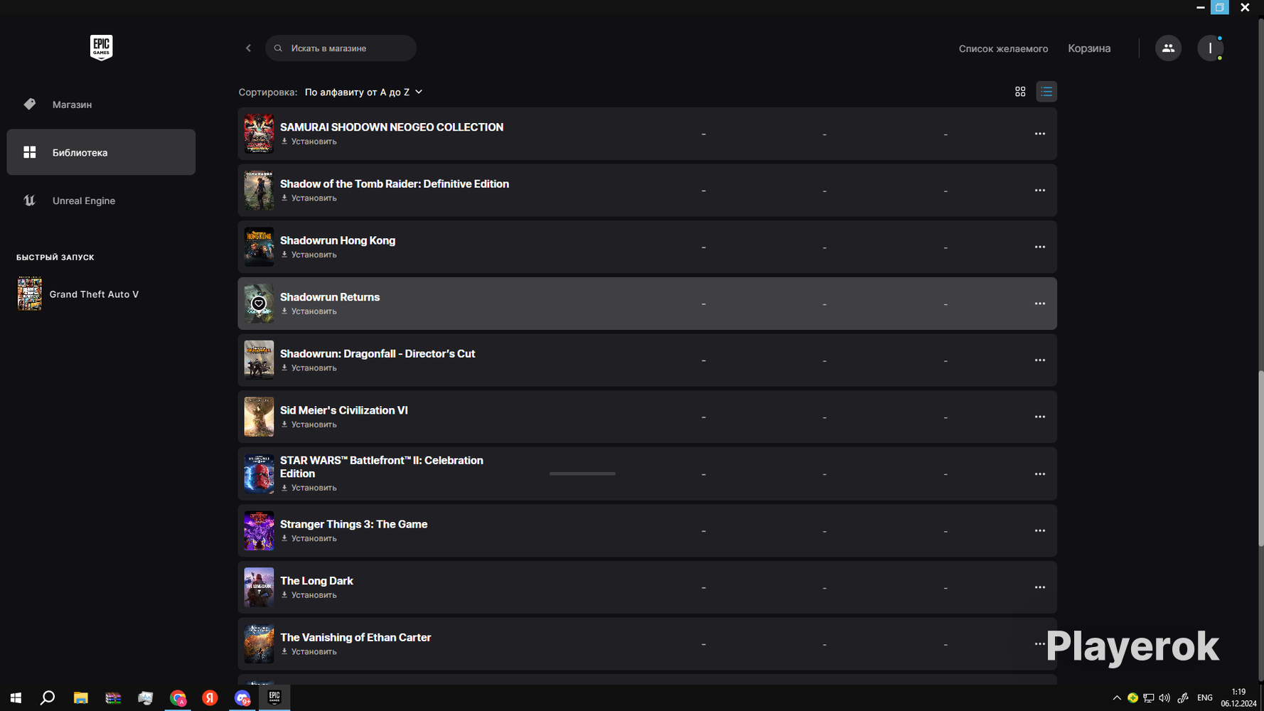Click the Shadowrun: Dragonfall cover thumbnail
Screen dimensions: 1264x711
point(259,360)
